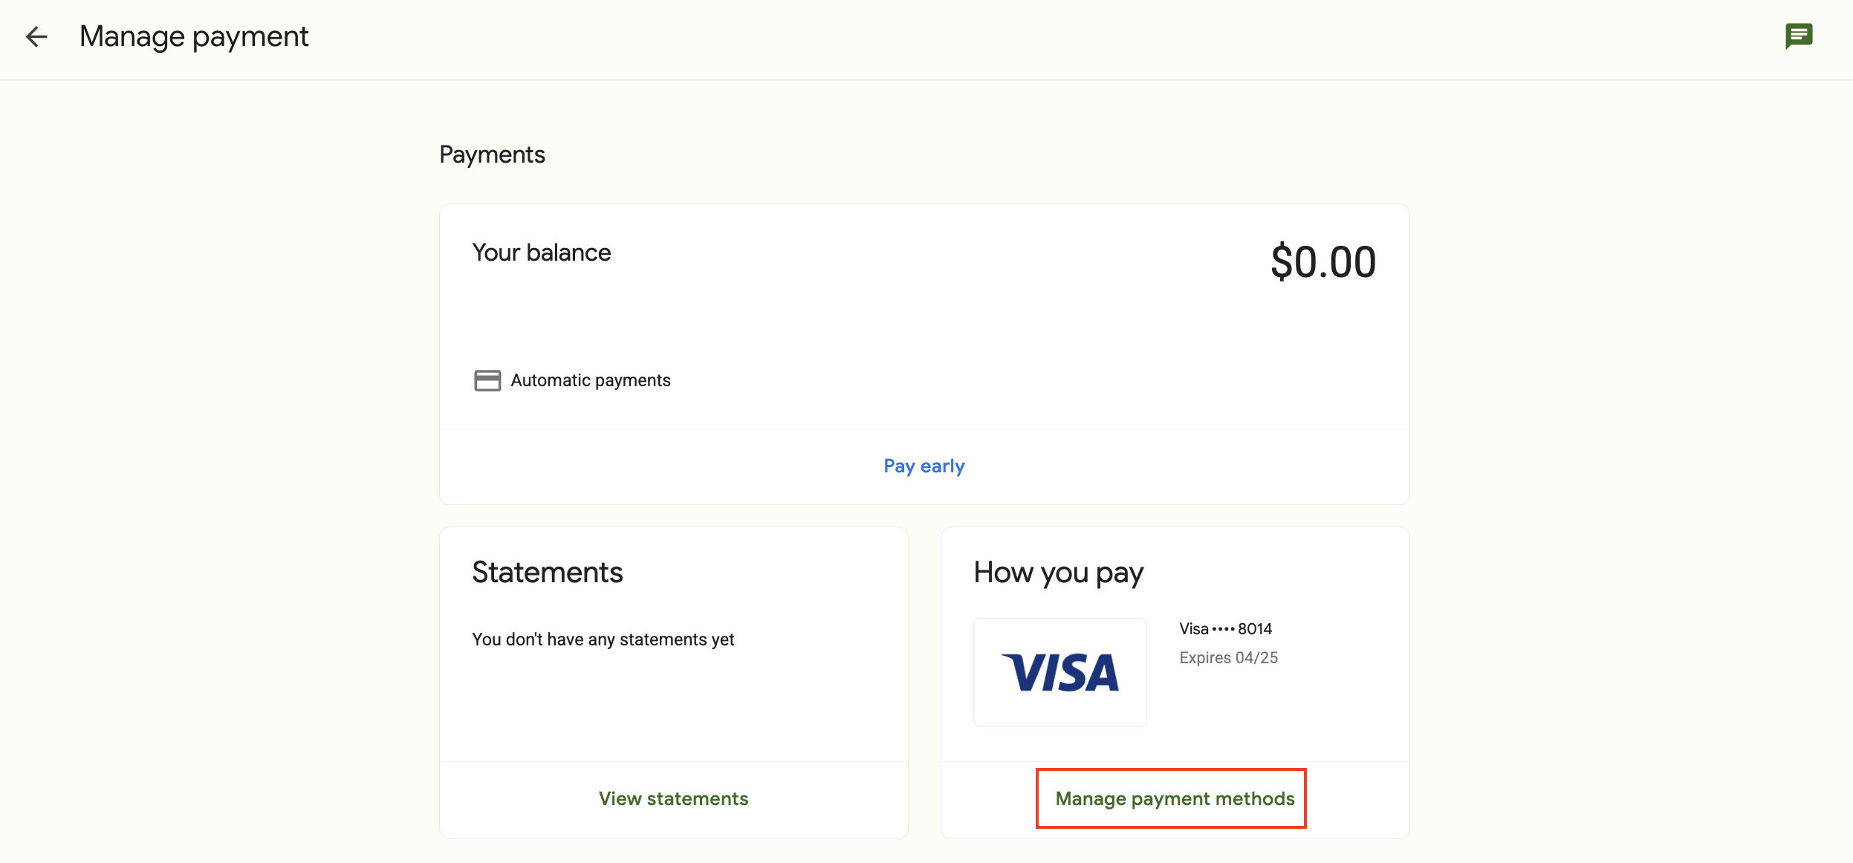Screen dimensions: 1853x863
Task: Open the feedback chat icon
Action: click(x=1799, y=36)
